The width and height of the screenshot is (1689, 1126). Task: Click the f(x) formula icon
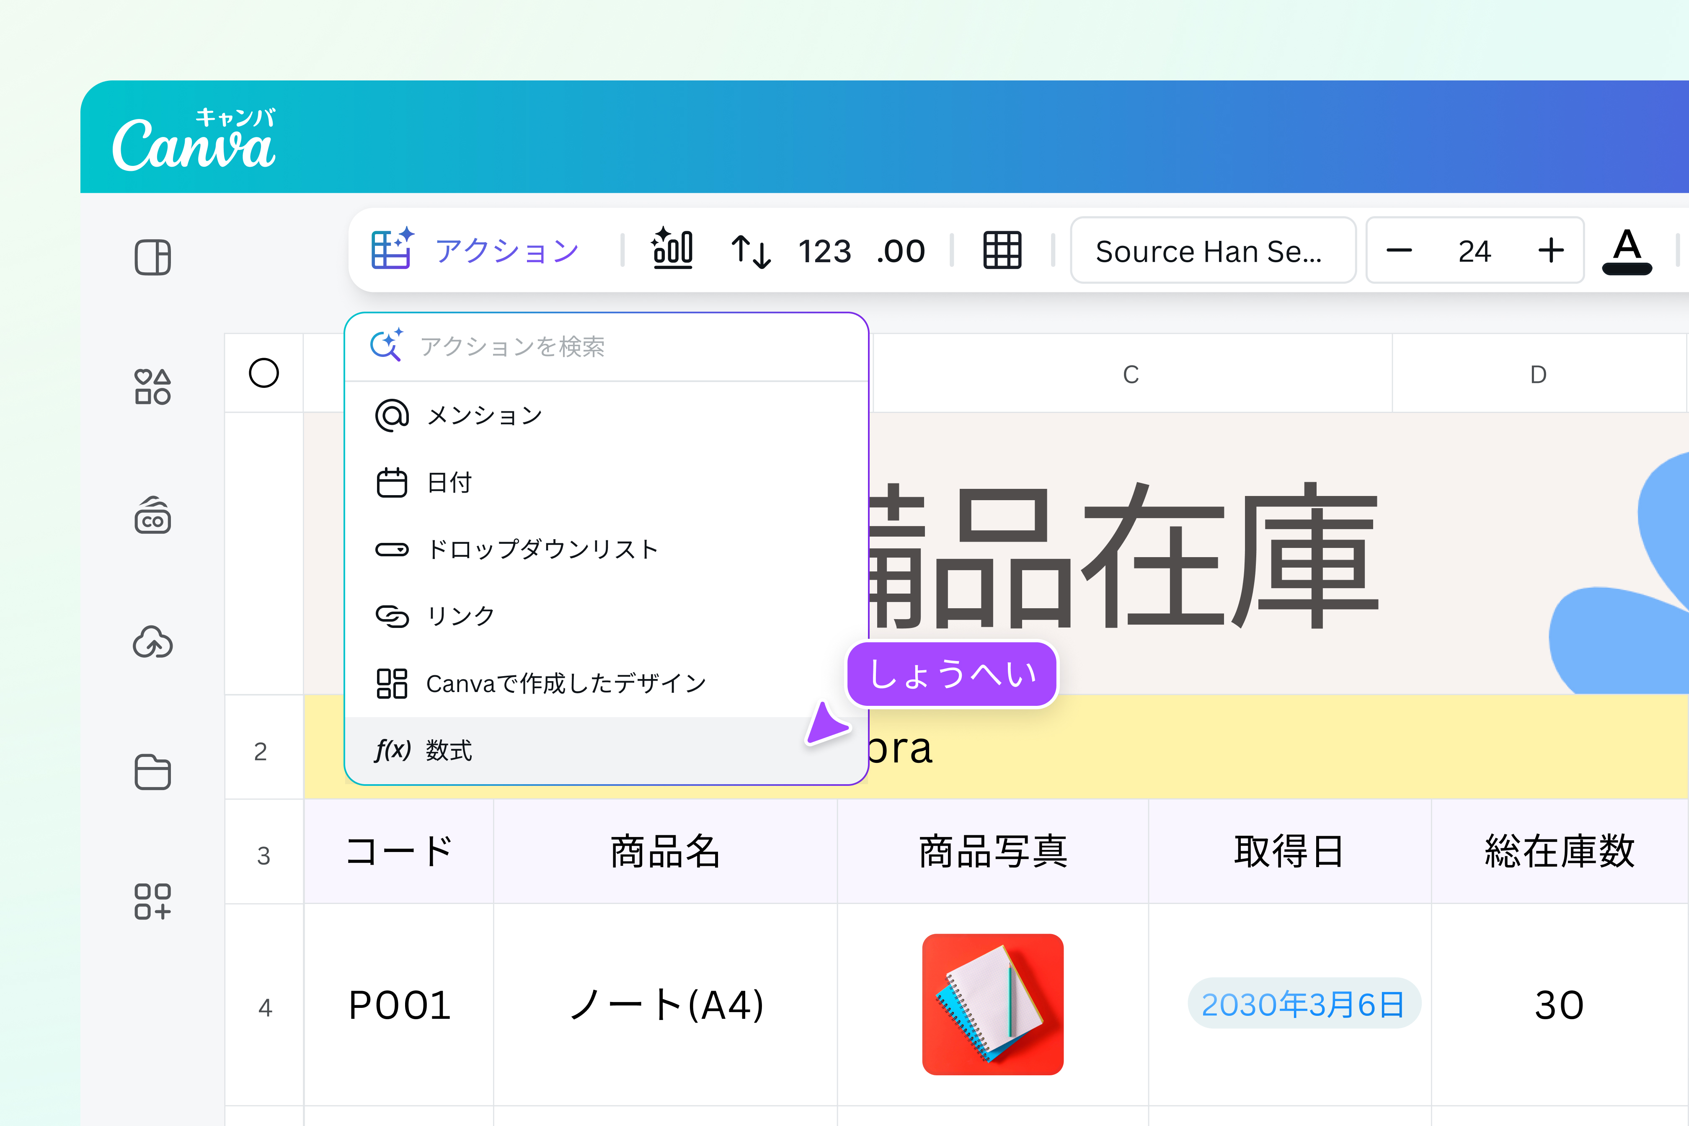click(393, 750)
